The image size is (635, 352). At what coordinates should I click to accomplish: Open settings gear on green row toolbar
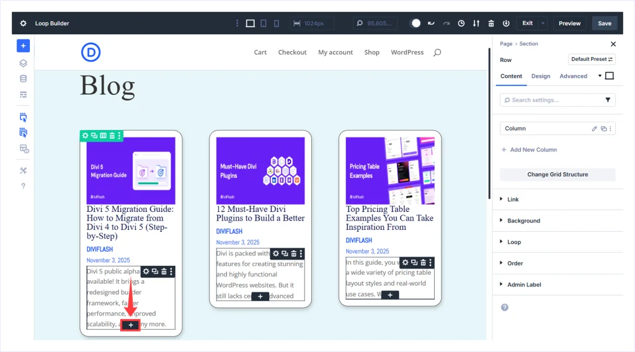click(85, 136)
